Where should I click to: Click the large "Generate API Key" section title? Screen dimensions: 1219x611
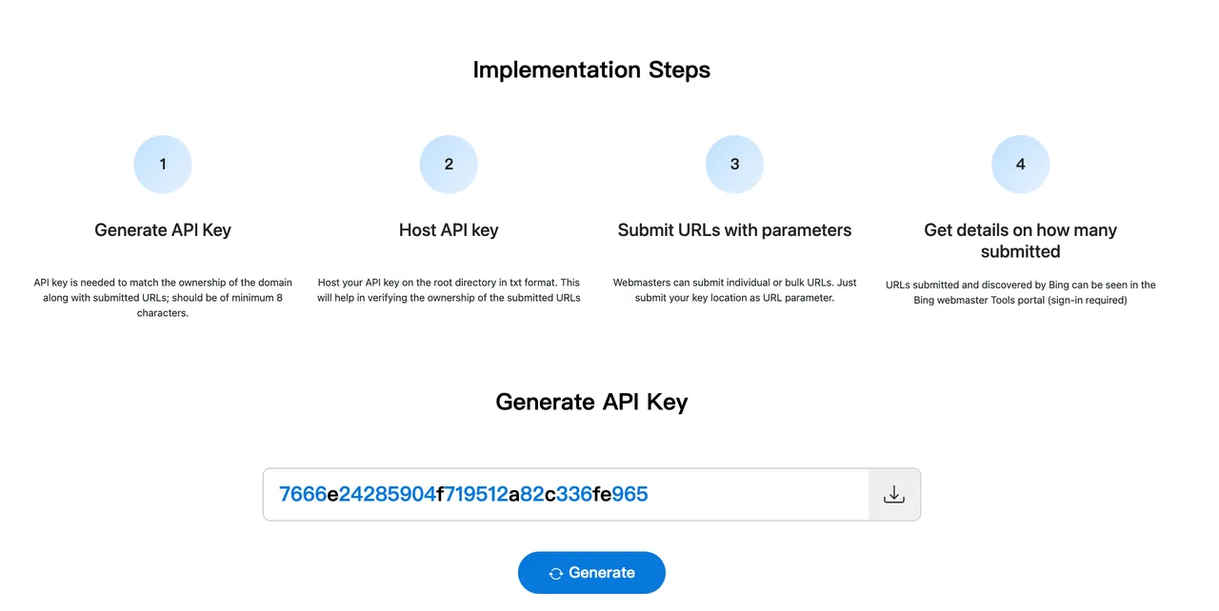tap(591, 402)
